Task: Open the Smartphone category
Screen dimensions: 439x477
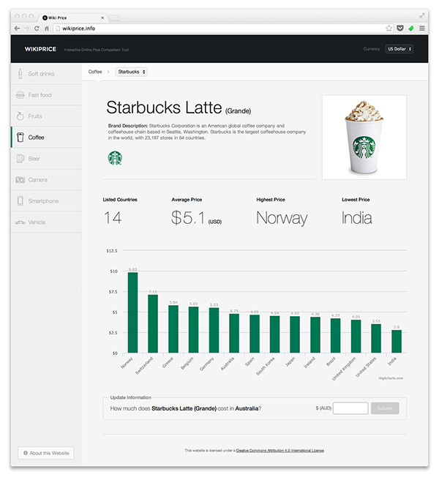Action: point(46,200)
